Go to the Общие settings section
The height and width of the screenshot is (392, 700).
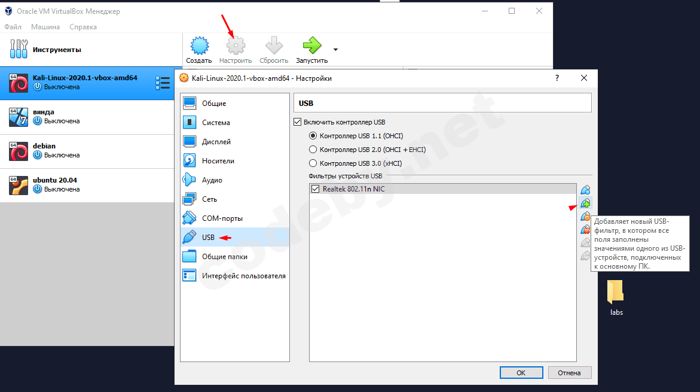(235, 104)
